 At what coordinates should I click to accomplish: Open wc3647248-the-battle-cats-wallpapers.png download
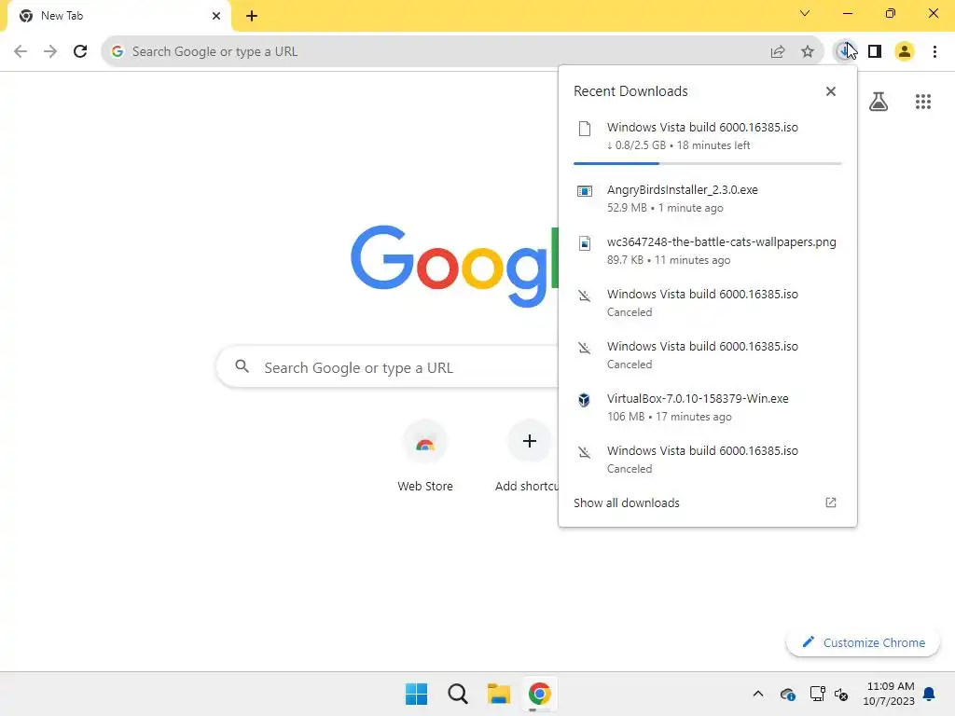click(708, 251)
